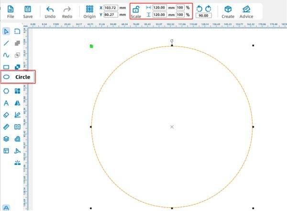
Task: Select the Polygon hexagon tool
Action: click(6, 91)
